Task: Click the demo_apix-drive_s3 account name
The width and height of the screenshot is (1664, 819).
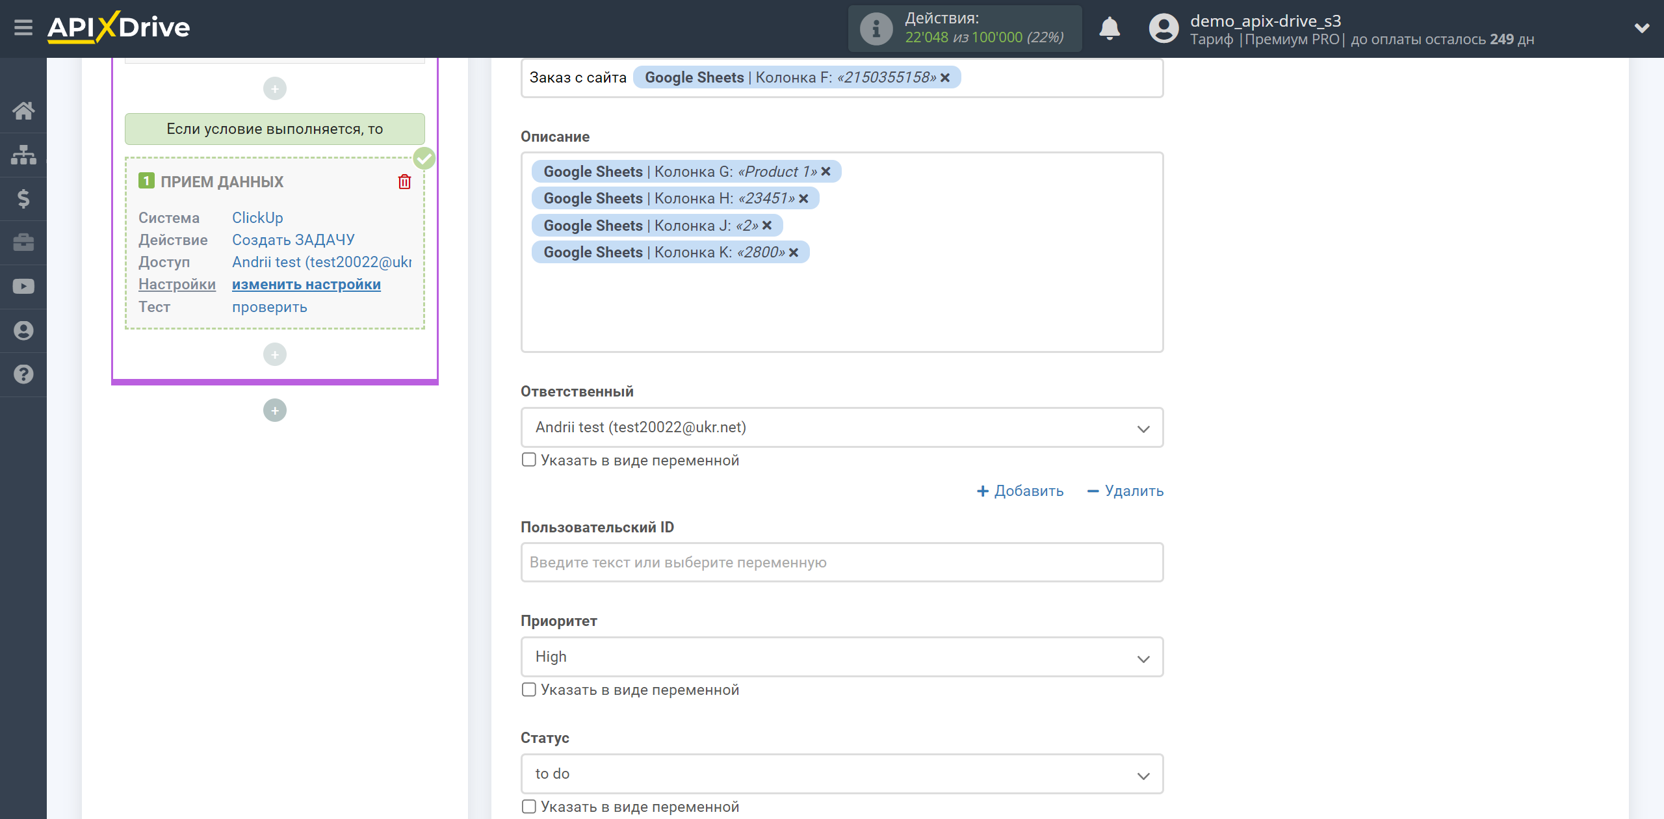Action: point(1266,21)
